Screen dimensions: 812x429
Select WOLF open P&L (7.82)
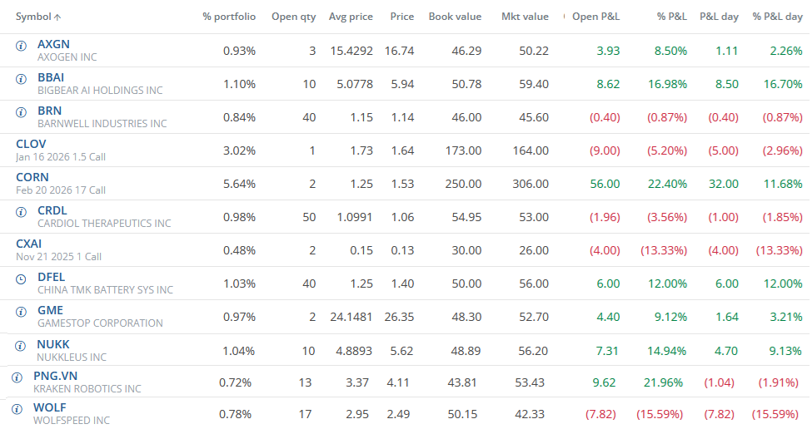click(x=600, y=415)
